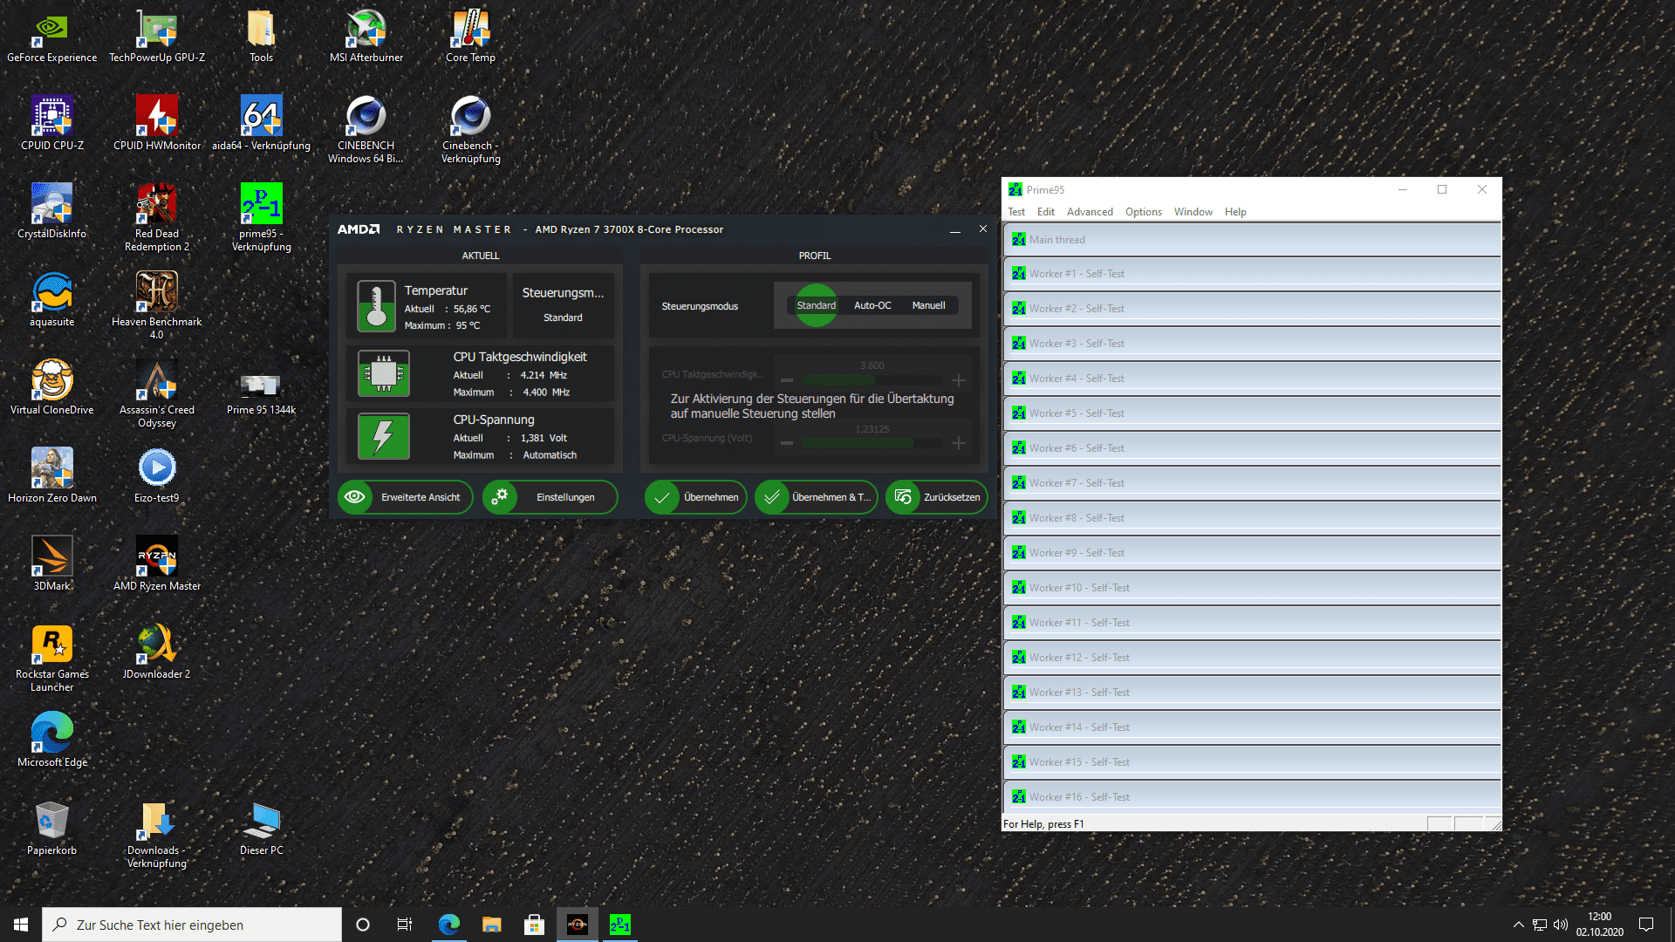Open CPUID HWMonitor icon

pos(157,124)
